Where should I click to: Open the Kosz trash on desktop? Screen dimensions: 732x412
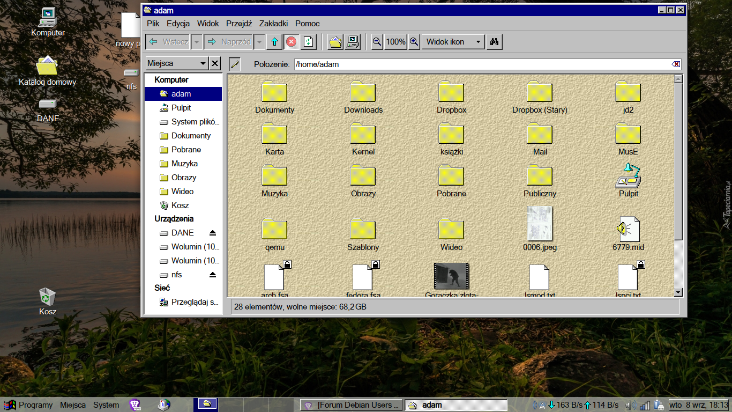(x=47, y=301)
